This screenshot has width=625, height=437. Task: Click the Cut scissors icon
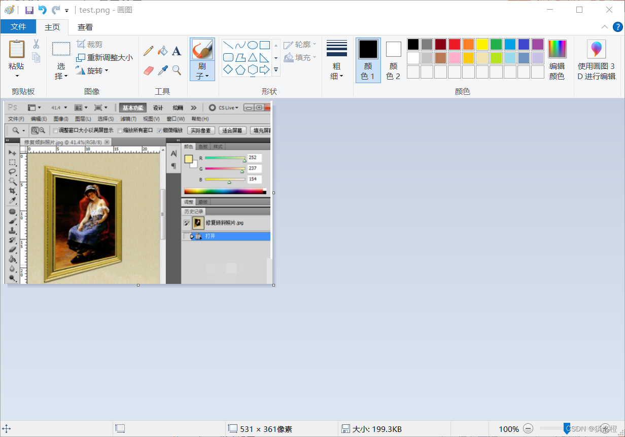pyautogui.click(x=37, y=44)
